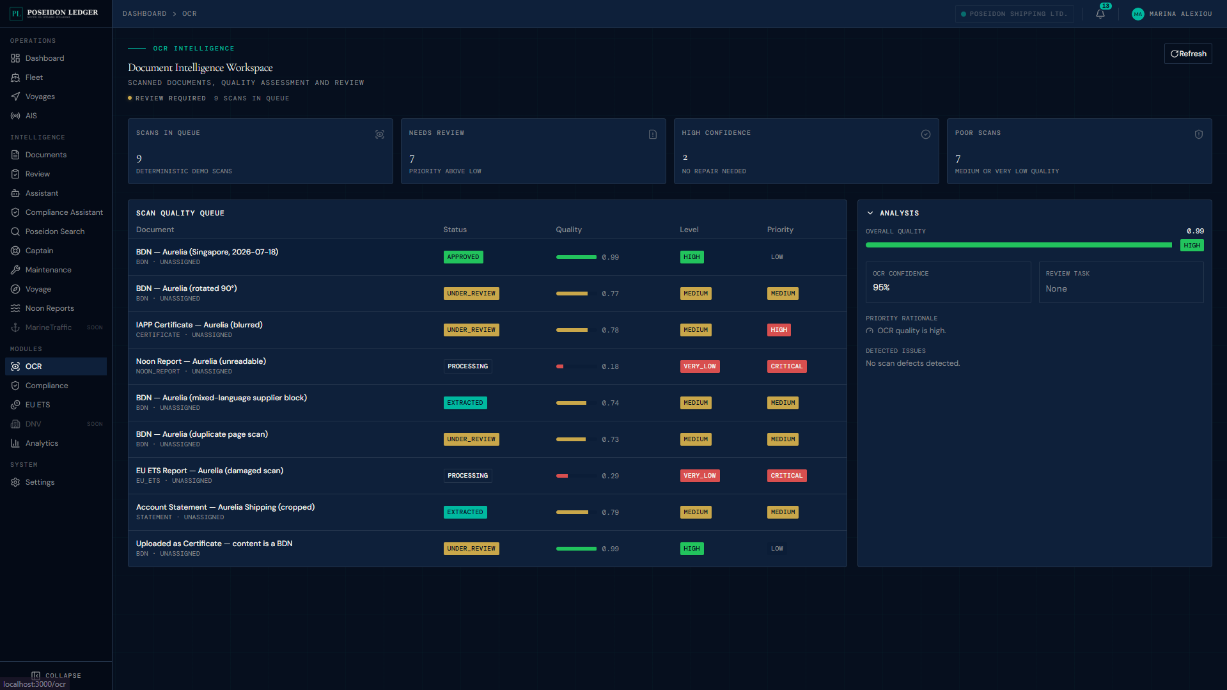Click the Maintenance wrench icon

(15, 270)
